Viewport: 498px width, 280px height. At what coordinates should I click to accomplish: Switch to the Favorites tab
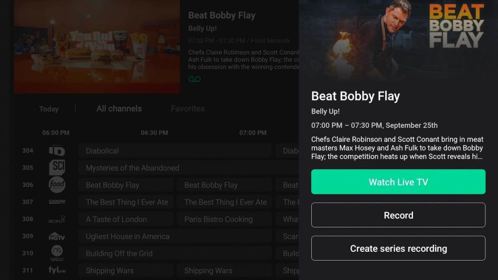188,108
